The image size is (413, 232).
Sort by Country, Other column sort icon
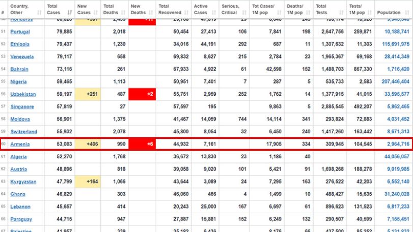[39, 12]
